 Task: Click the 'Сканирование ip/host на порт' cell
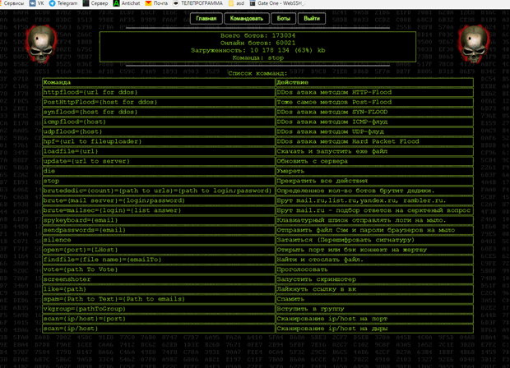(374, 319)
